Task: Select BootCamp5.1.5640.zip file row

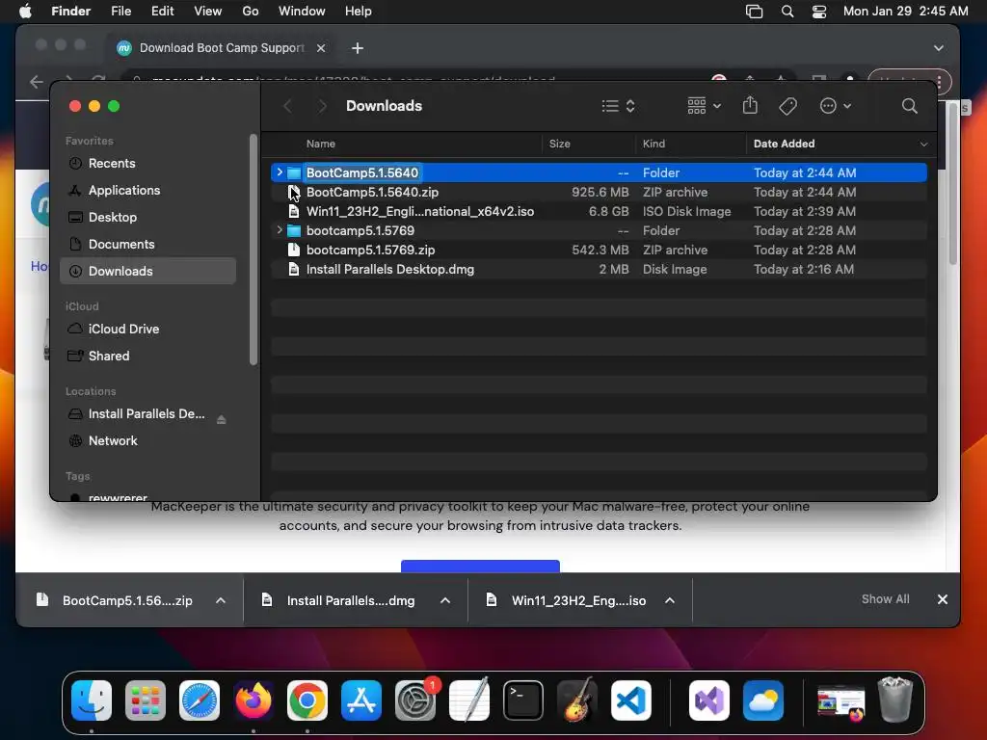Action: pos(599,192)
